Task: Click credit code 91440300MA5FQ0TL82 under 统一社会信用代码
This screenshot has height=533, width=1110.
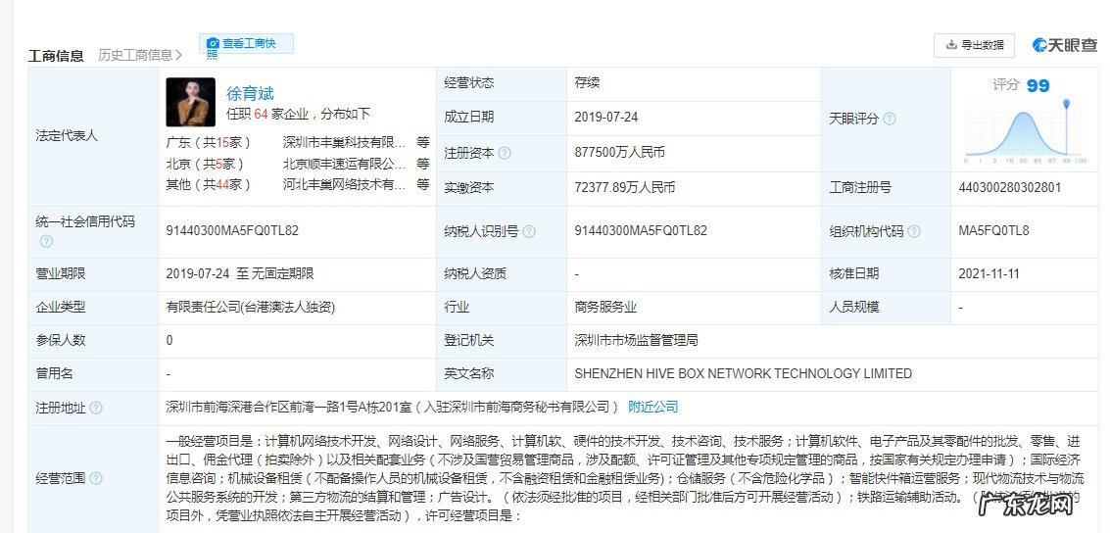Action: click(x=232, y=231)
